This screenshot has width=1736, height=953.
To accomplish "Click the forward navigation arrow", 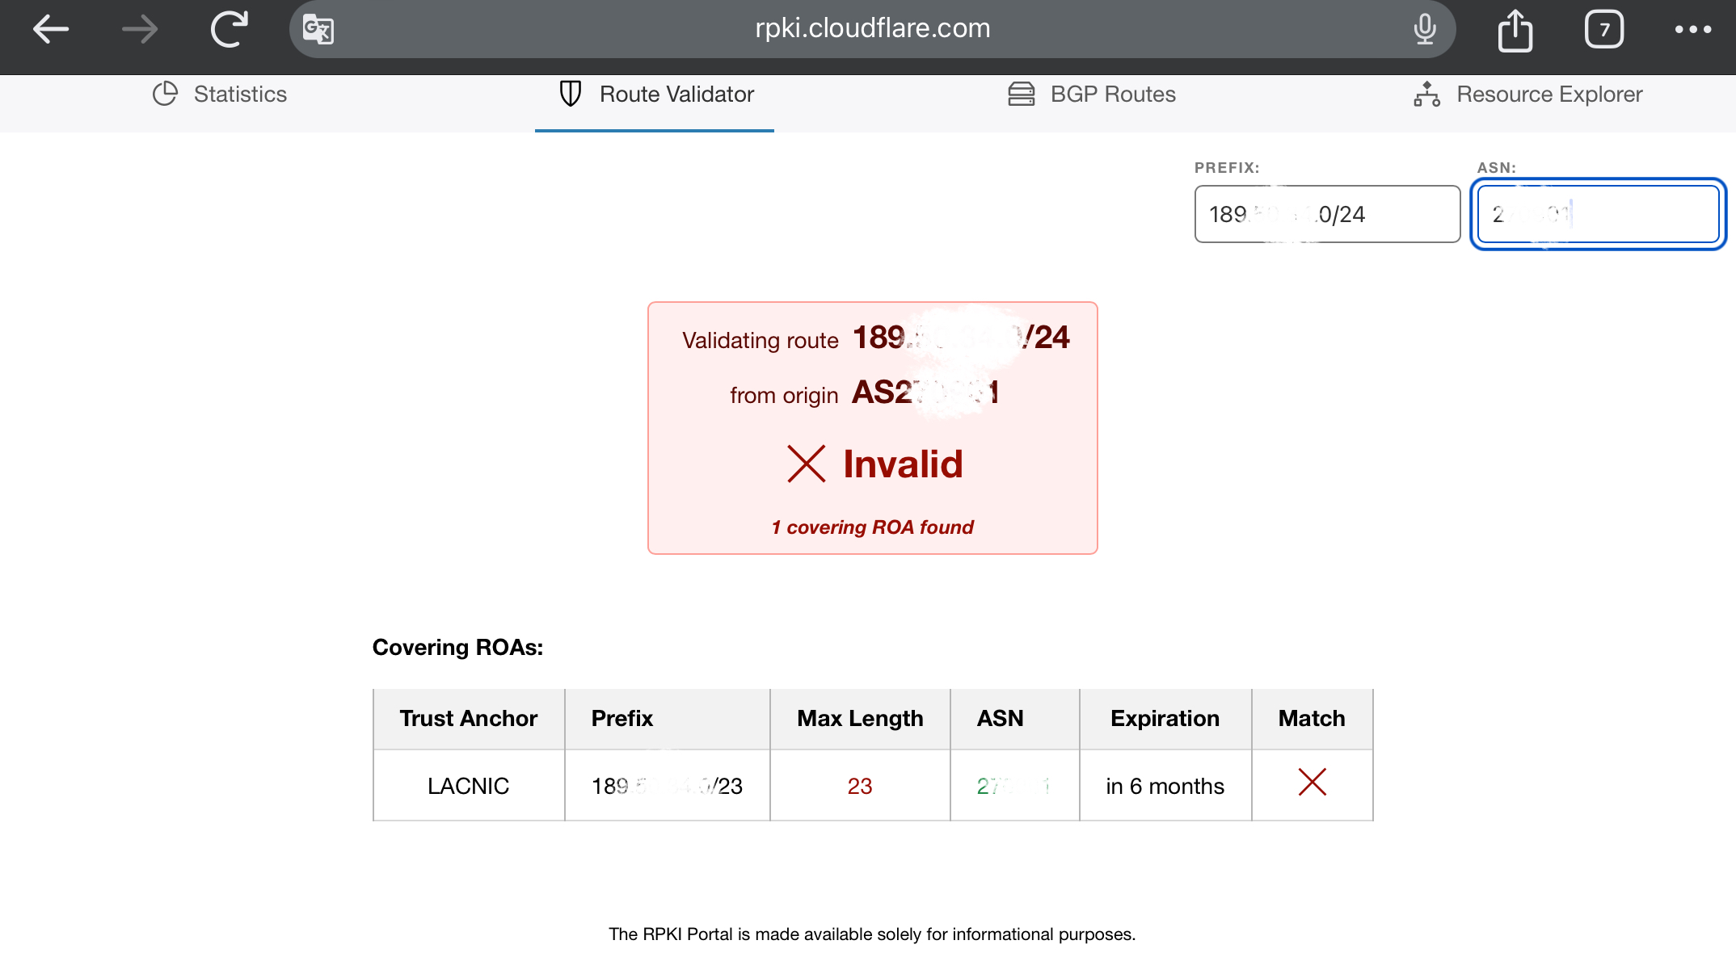I will pos(139,29).
